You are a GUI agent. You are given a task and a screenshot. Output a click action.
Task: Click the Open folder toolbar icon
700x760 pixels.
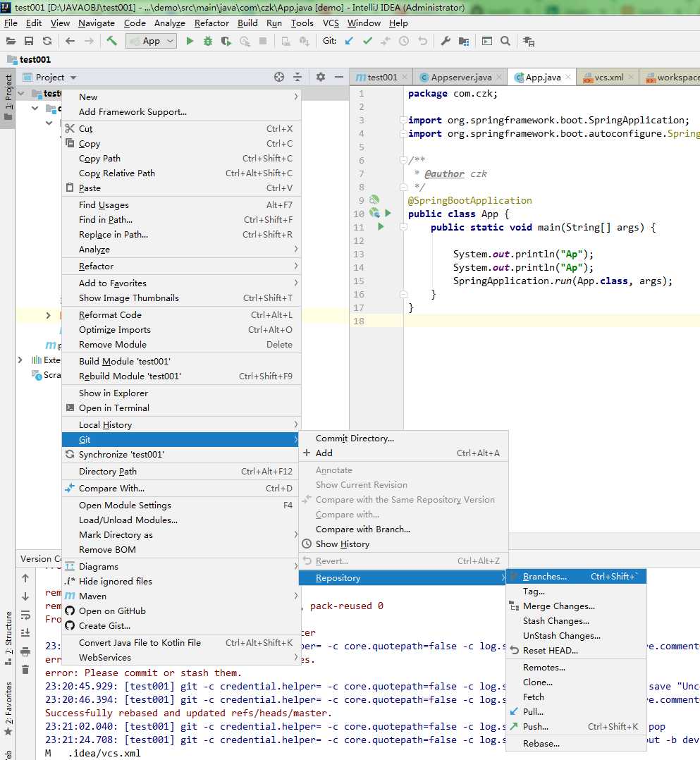point(11,41)
